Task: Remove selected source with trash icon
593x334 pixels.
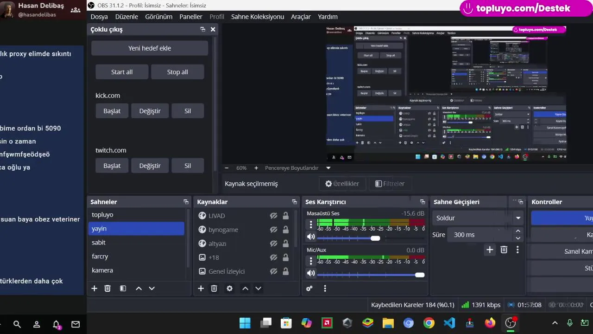Action: (x=214, y=289)
